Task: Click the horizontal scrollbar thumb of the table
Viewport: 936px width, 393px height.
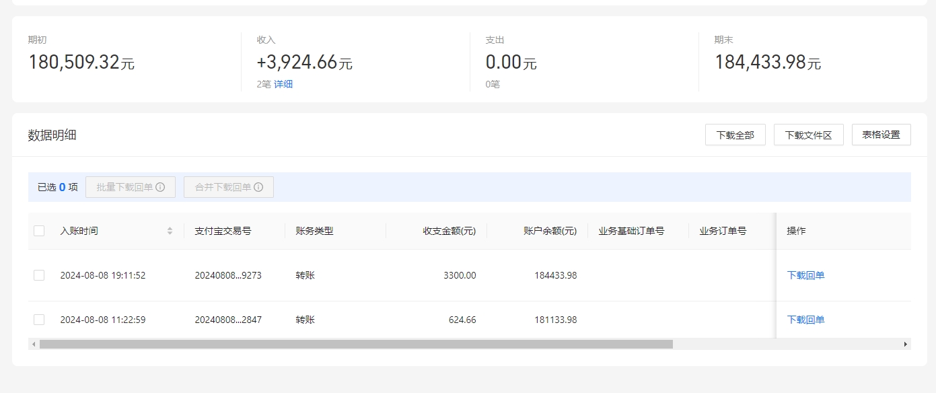Action: point(356,344)
